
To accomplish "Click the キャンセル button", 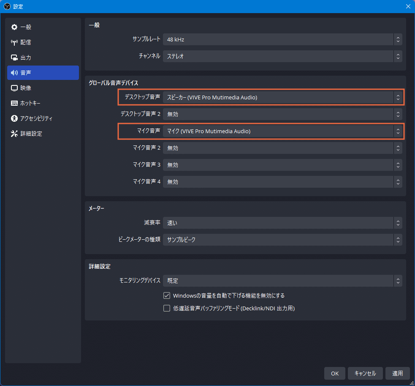I will click(365, 373).
